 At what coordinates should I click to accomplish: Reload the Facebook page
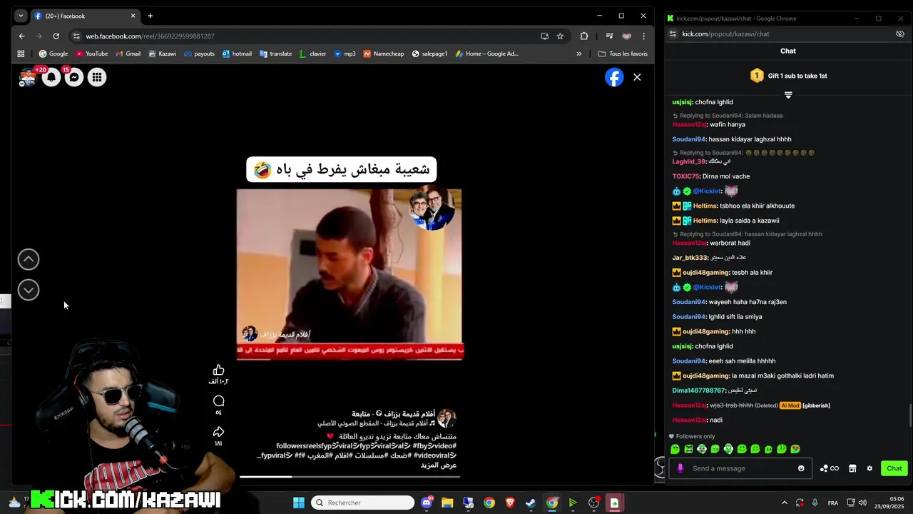pyautogui.click(x=56, y=36)
